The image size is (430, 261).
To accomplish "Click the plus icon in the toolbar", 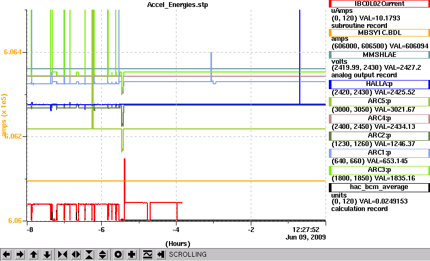I will point(132,255).
